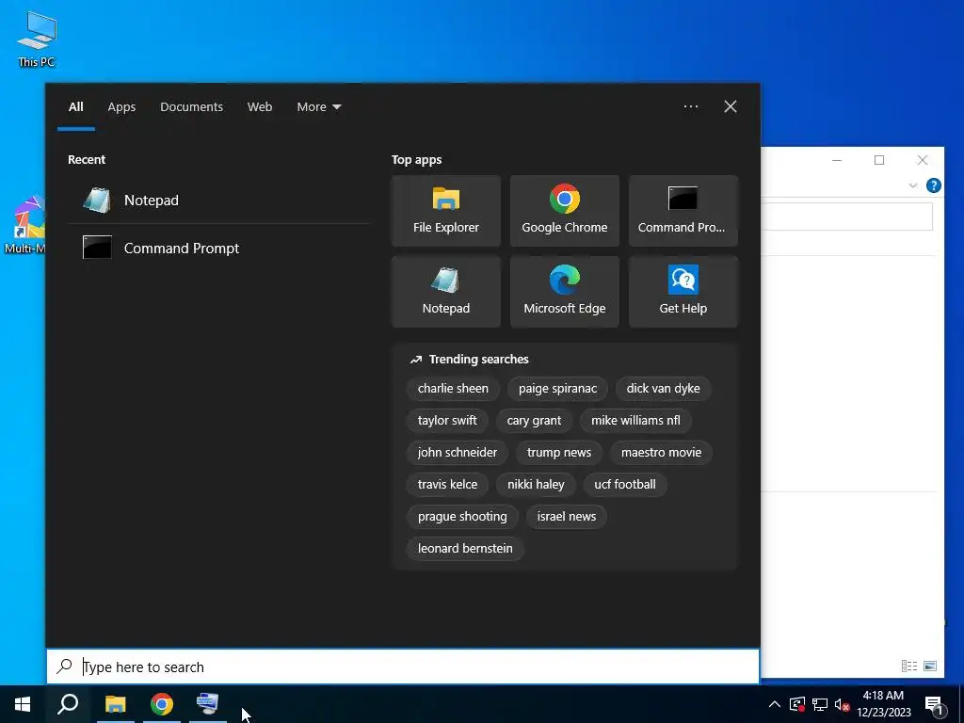Maximize the background window
Image resolution: width=964 pixels, height=723 pixels.
(x=879, y=160)
